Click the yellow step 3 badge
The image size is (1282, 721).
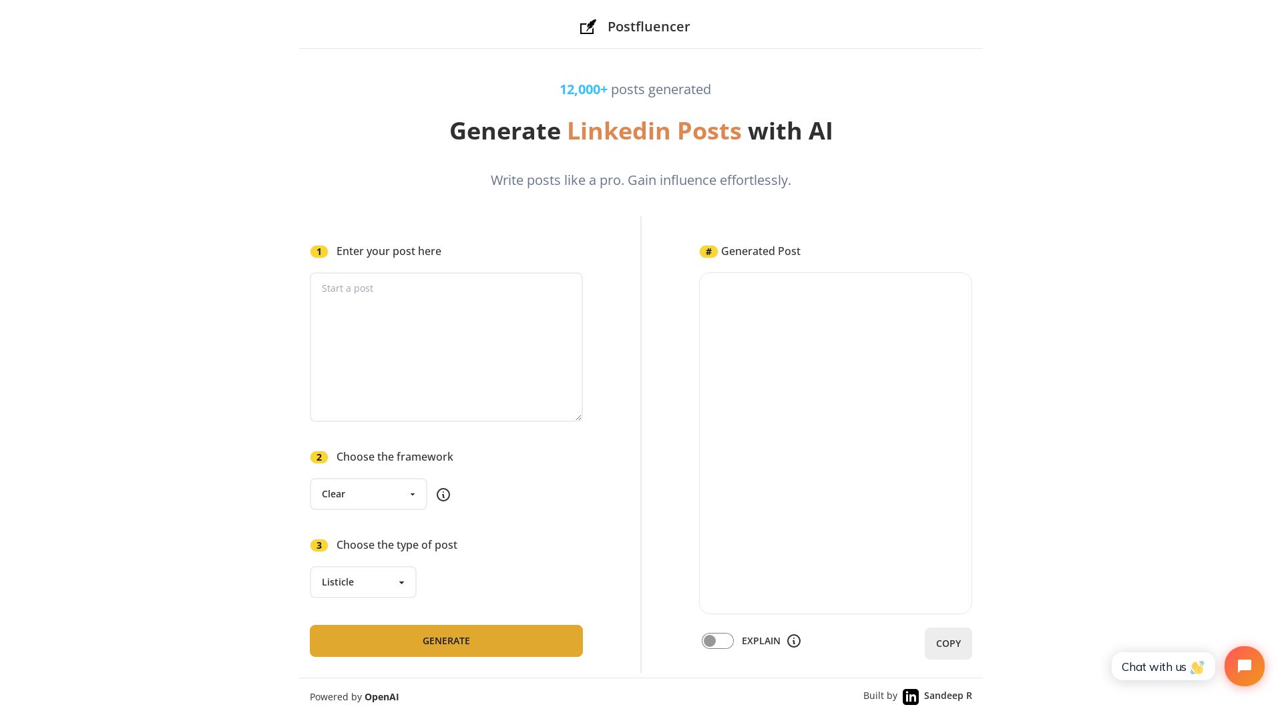[x=319, y=545]
